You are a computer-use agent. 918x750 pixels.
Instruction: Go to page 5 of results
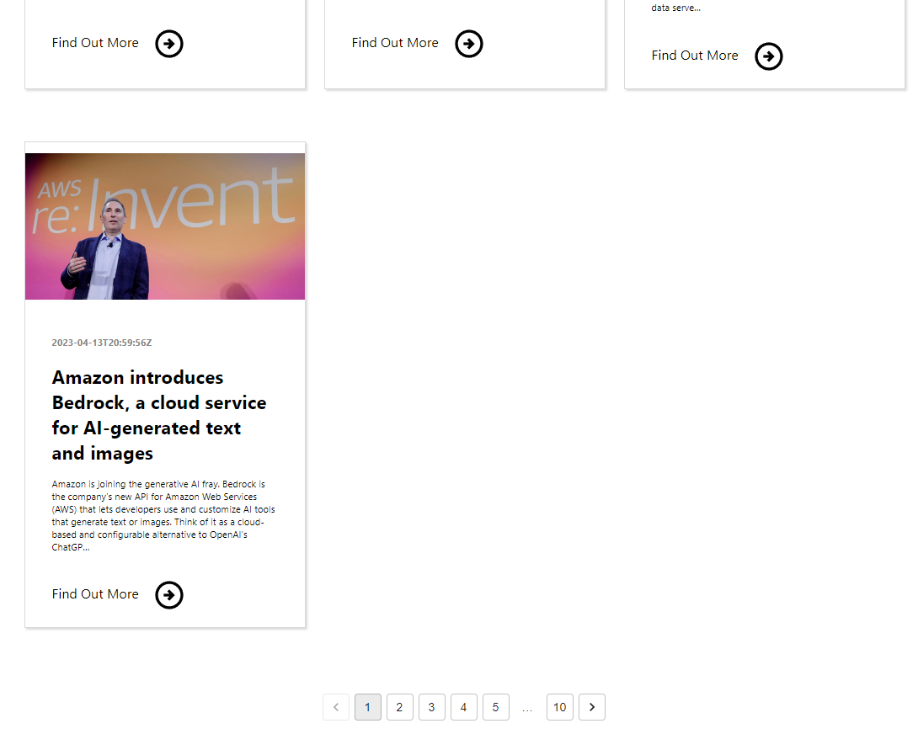coord(496,707)
